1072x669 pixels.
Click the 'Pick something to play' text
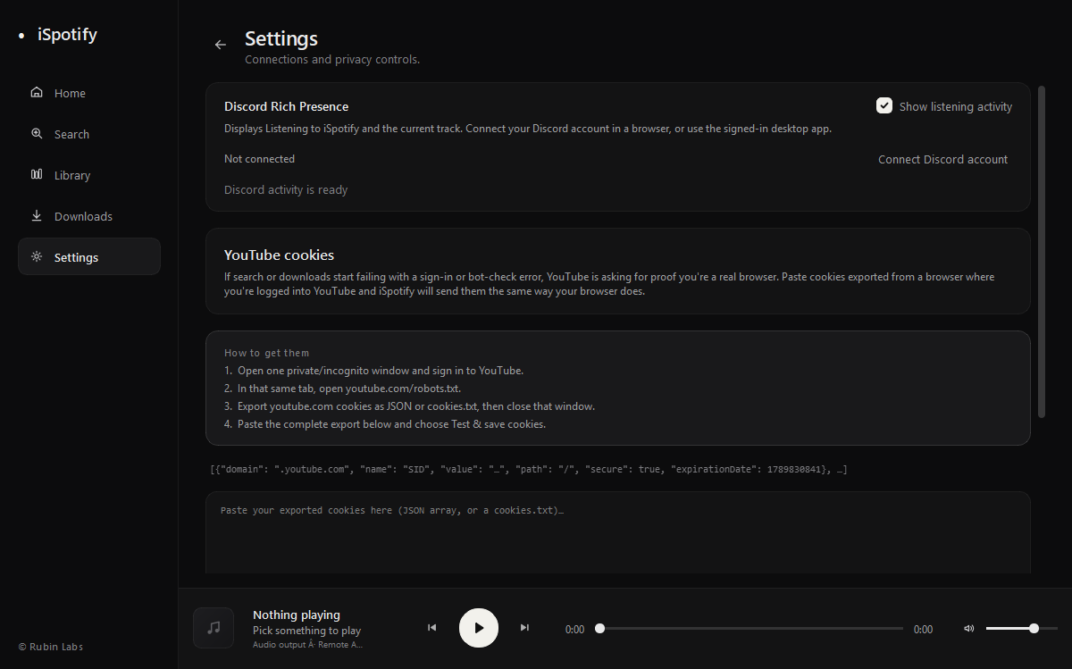tap(306, 631)
